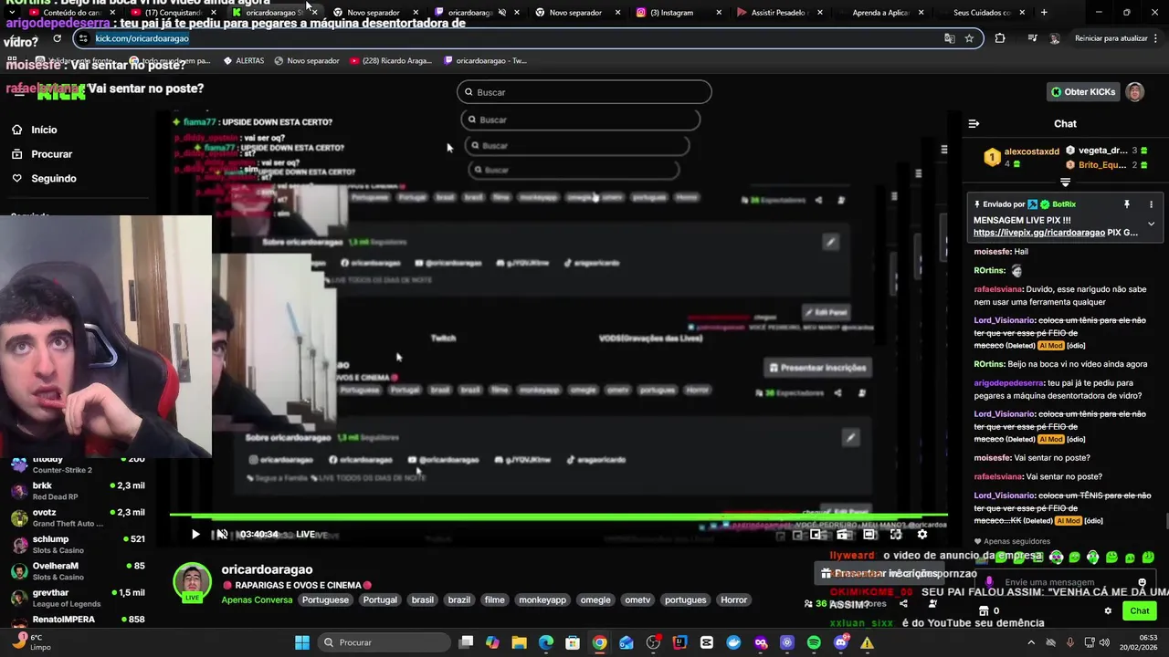1169x657 pixels.
Task: Open the pinned message three-dot menu
Action: [1151, 204]
